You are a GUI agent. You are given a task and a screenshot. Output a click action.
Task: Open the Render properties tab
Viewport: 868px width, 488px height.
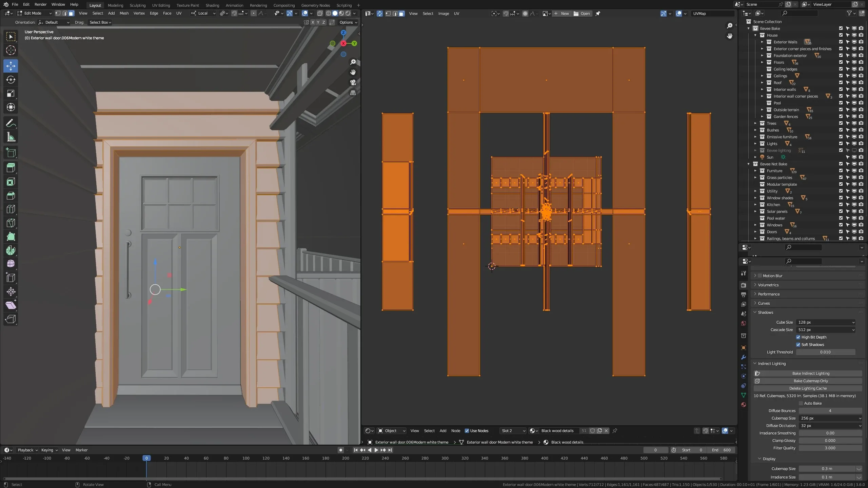(x=744, y=285)
